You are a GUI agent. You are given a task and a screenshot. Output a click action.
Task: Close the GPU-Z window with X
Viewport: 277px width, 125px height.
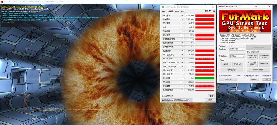(x=213, y=7)
